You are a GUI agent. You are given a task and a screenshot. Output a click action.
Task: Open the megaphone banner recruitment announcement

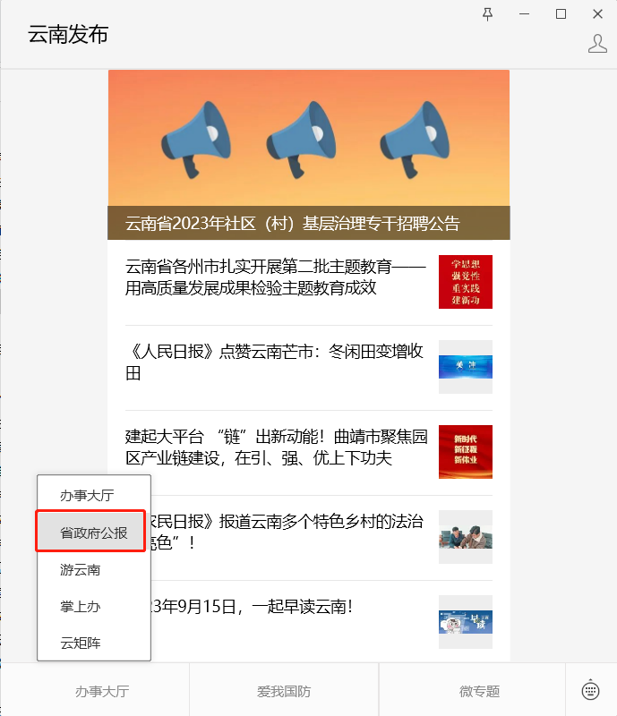(x=309, y=155)
